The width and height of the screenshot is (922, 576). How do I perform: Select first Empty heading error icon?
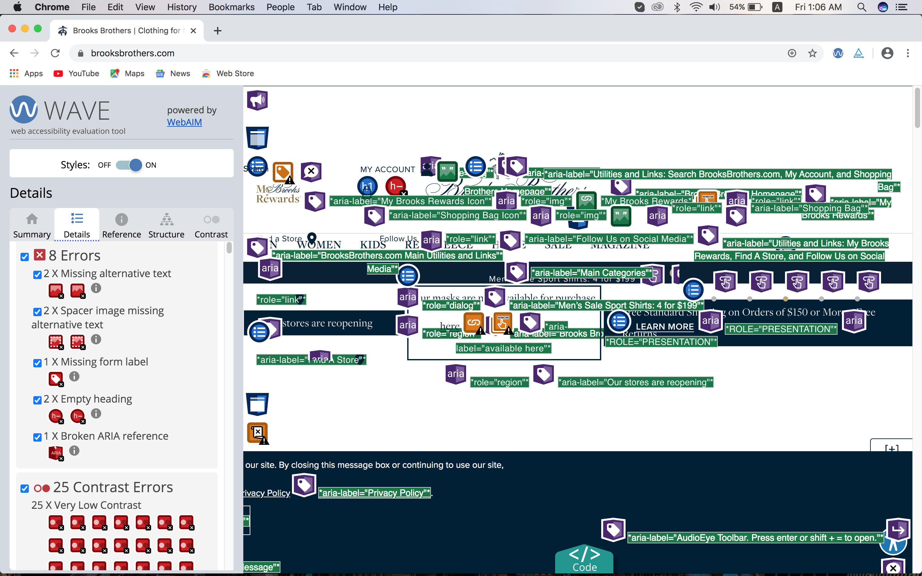pos(56,416)
